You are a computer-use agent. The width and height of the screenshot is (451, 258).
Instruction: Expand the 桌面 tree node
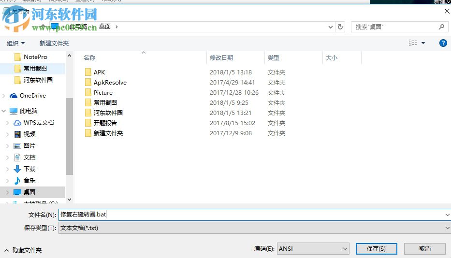tap(7, 192)
